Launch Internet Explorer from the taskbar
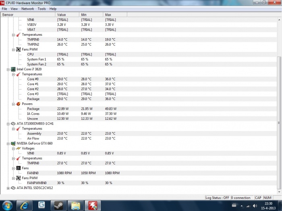282x211 pixels. pos(24,206)
